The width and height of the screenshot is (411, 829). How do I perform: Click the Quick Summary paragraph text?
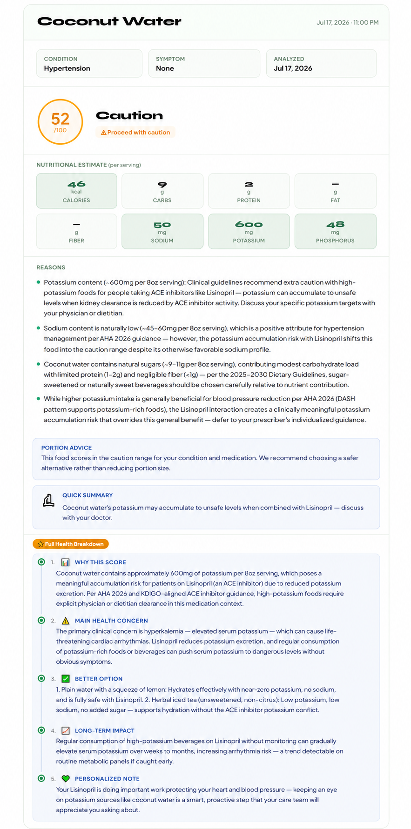point(213,513)
